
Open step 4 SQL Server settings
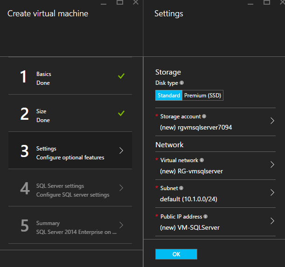pos(70,188)
